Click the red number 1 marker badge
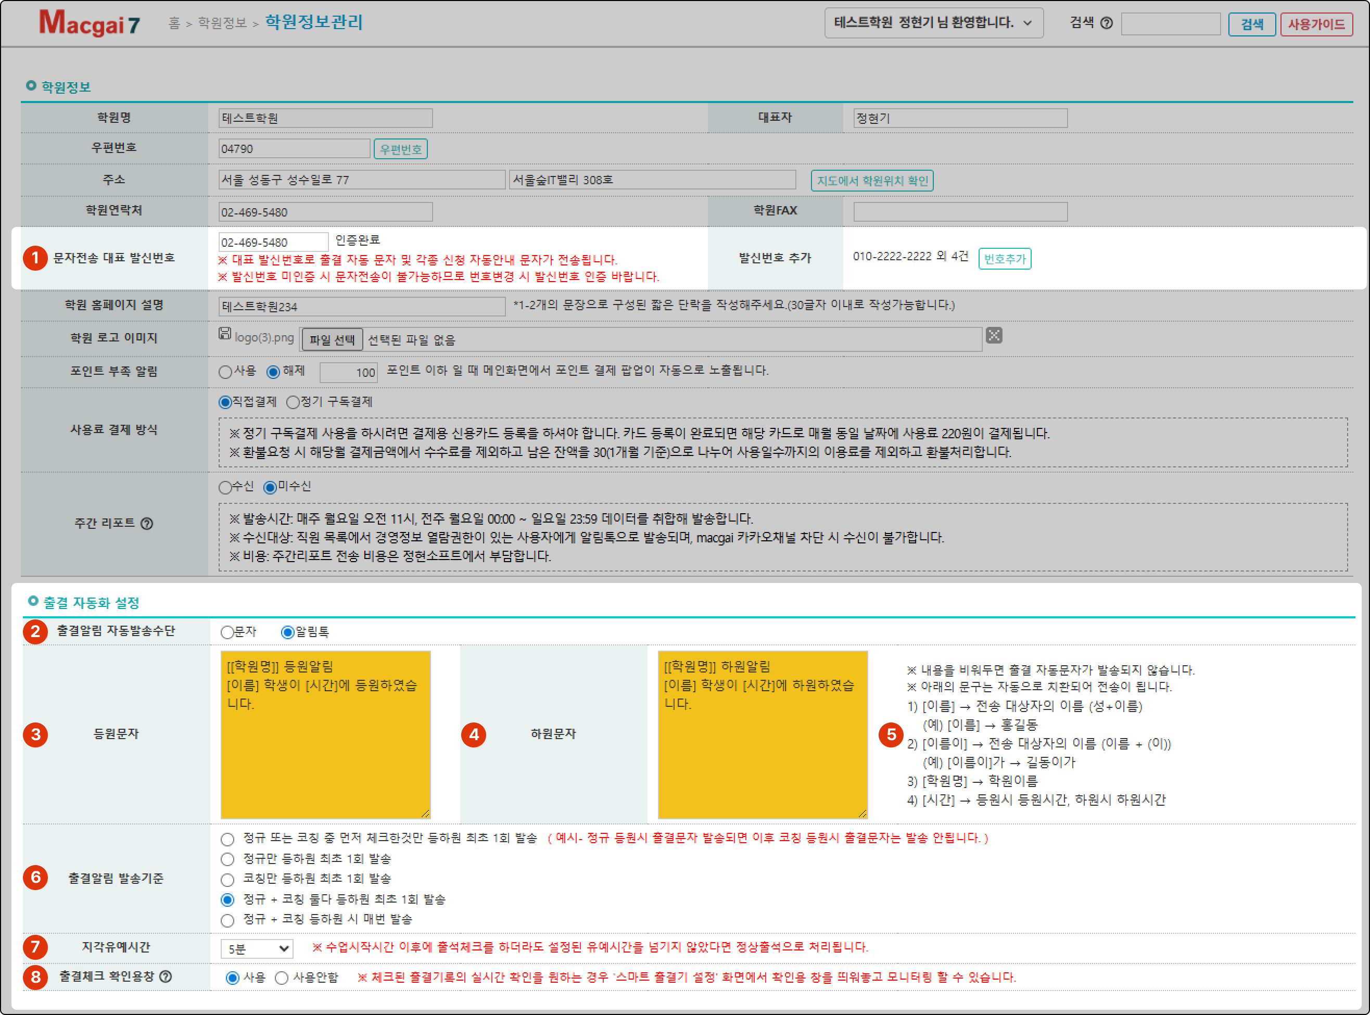 pyautogui.click(x=35, y=258)
